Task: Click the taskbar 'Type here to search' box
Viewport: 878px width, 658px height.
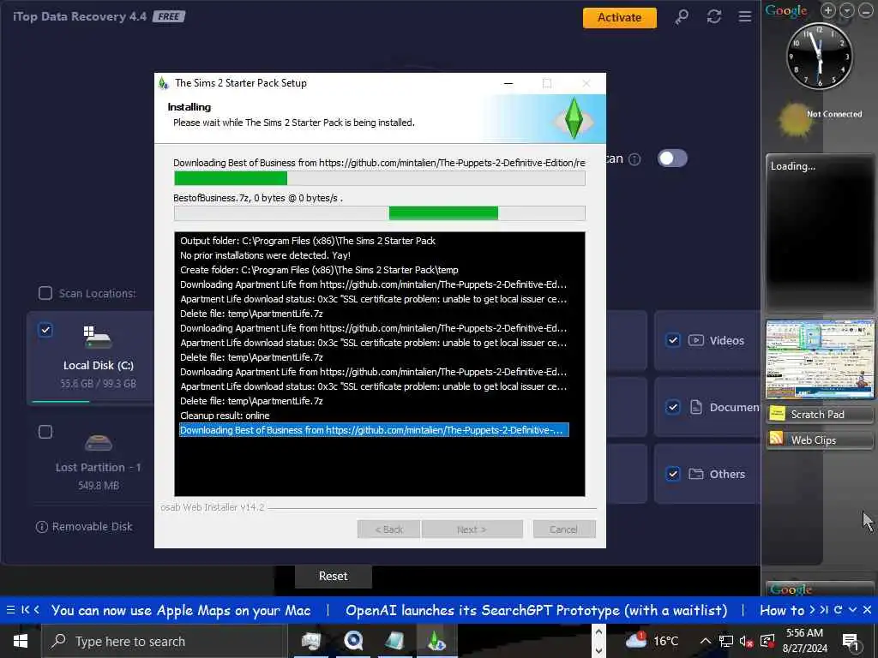Action: pyautogui.click(x=164, y=641)
